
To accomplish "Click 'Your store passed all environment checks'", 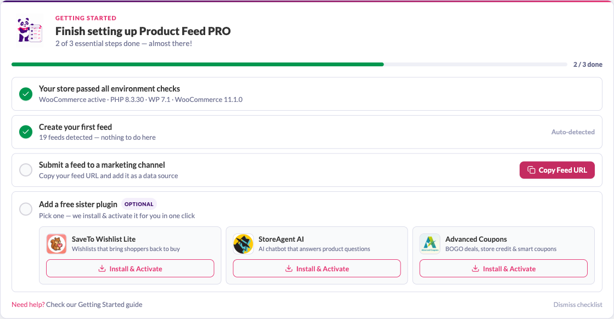I will coord(109,89).
